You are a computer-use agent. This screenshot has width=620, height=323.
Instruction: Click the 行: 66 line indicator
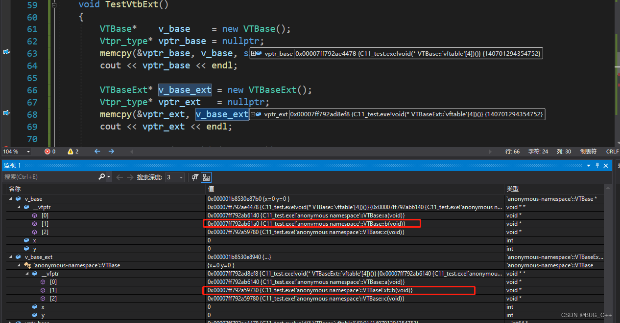coord(512,151)
